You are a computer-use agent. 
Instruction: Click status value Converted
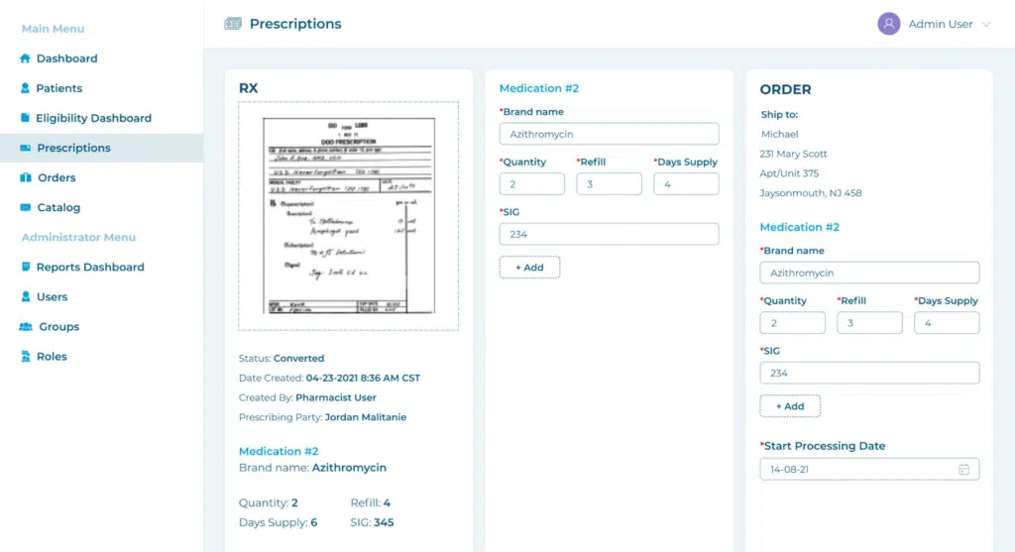click(298, 358)
